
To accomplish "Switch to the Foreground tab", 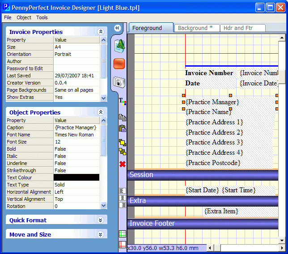I will 151,28.
